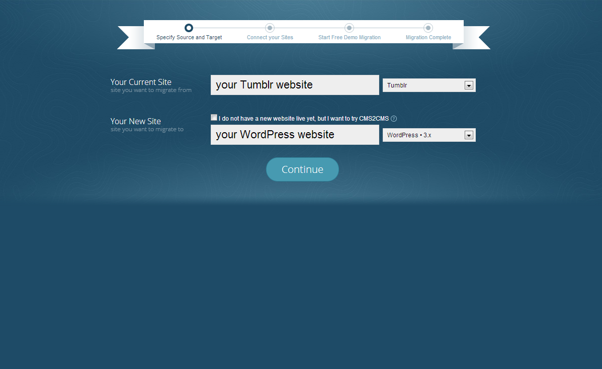Click the 'Your Current Site' heading text
Screen dimensions: 602x369
(x=141, y=82)
